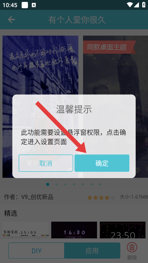
Task: Open the 23:50 clock theme thumbnail
Action: tap(123, 230)
